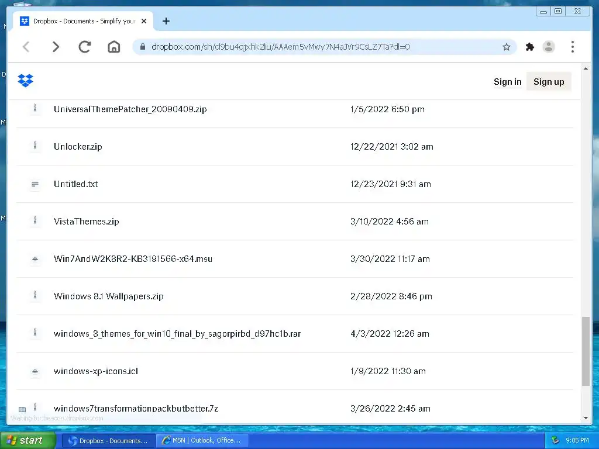Open the VistaThemes.zip file

pos(87,222)
